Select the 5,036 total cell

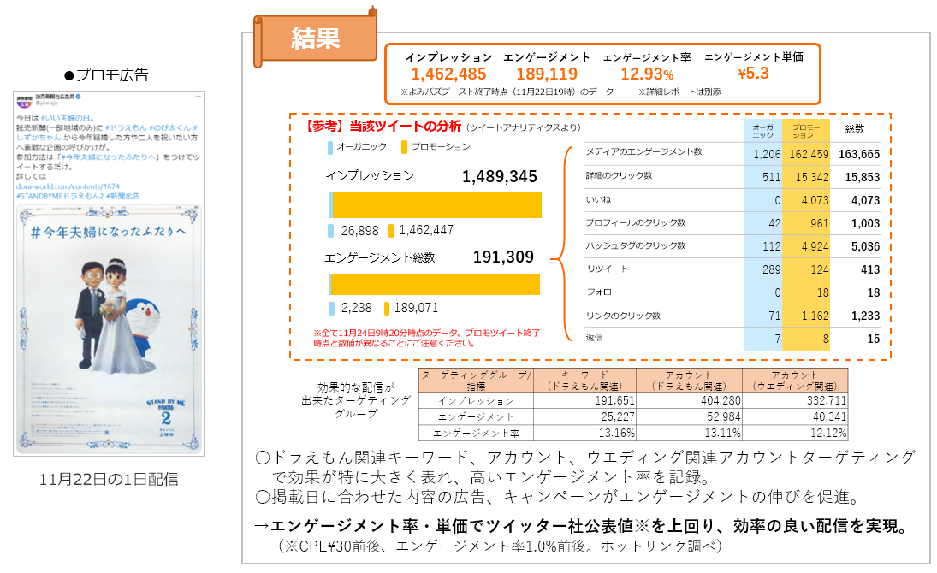(866, 247)
